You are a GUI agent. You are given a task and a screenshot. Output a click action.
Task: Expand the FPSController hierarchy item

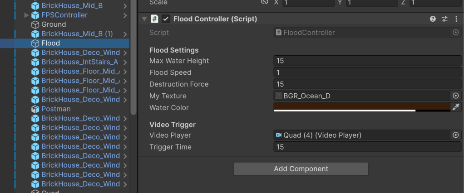point(26,15)
